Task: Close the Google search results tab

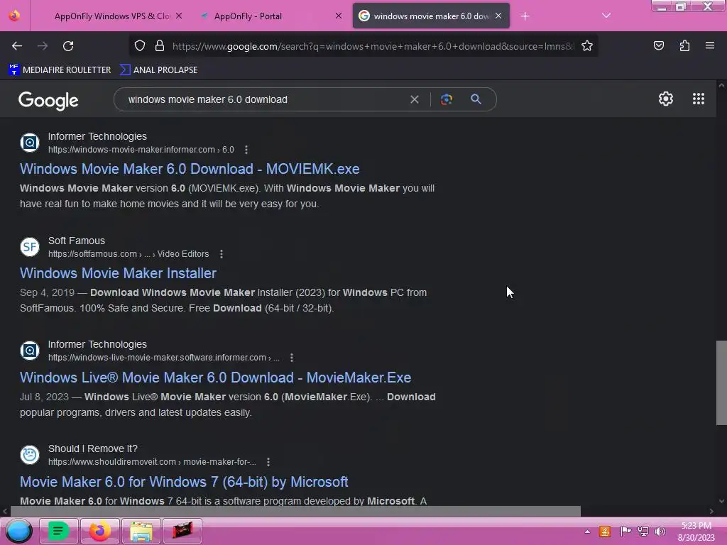Action: pos(498,16)
